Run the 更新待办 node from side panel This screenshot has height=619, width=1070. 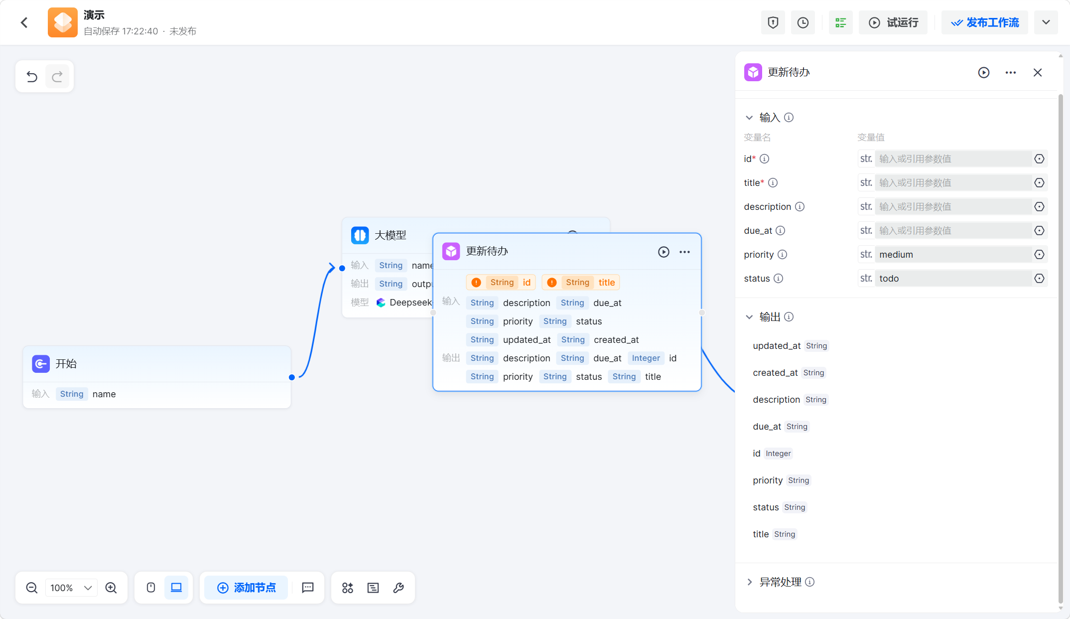tap(984, 73)
